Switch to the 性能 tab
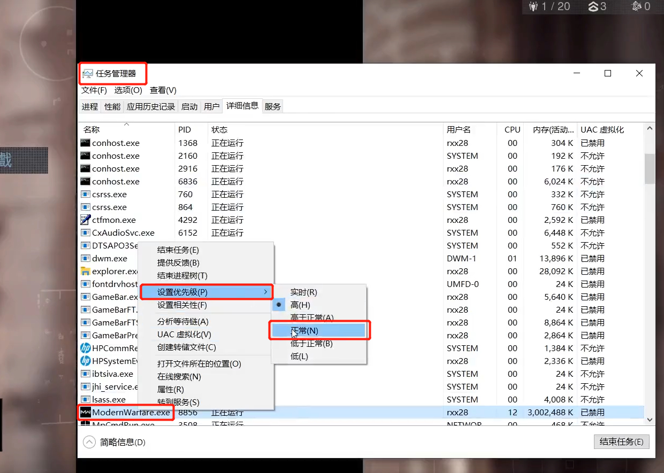 click(x=112, y=106)
